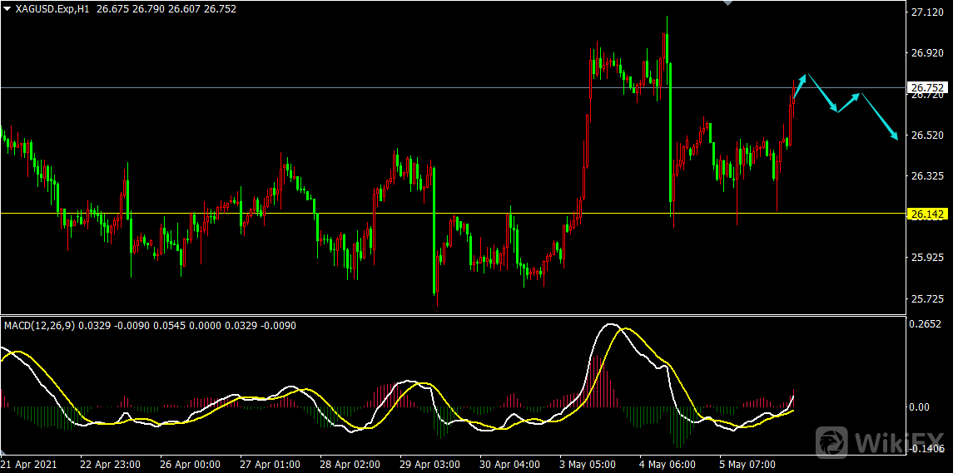
Task: Select the final long downward cyan arrow
Action: click(880, 117)
